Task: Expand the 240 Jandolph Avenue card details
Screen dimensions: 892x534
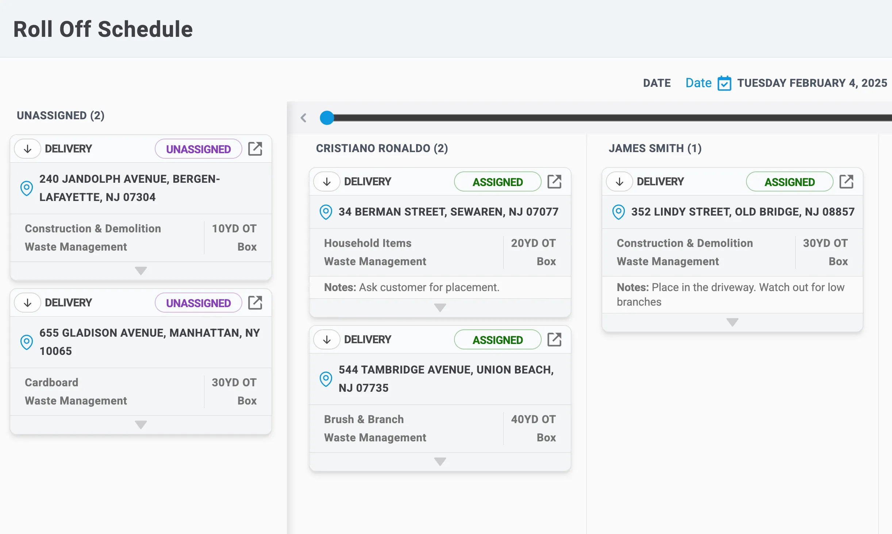Action: 141,271
